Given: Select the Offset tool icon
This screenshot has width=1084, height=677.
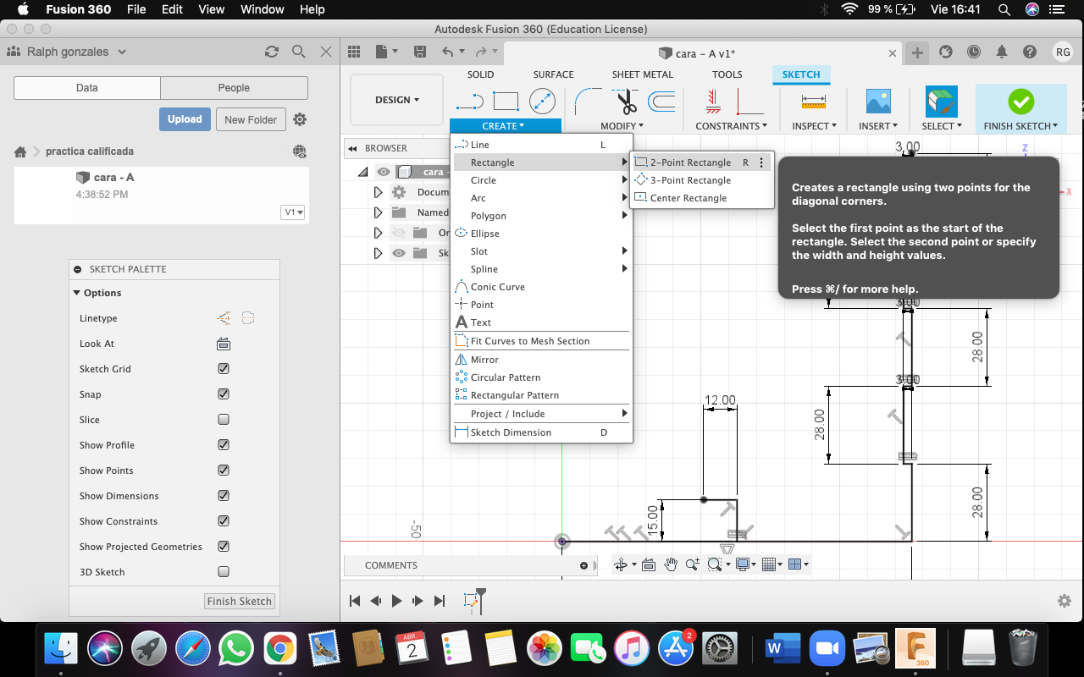Looking at the screenshot, I should tap(661, 102).
